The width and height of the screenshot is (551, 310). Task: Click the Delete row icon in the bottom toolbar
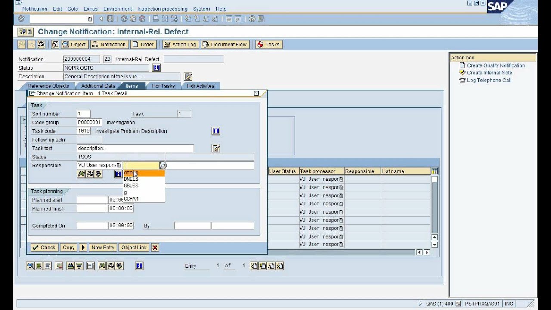point(59,266)
